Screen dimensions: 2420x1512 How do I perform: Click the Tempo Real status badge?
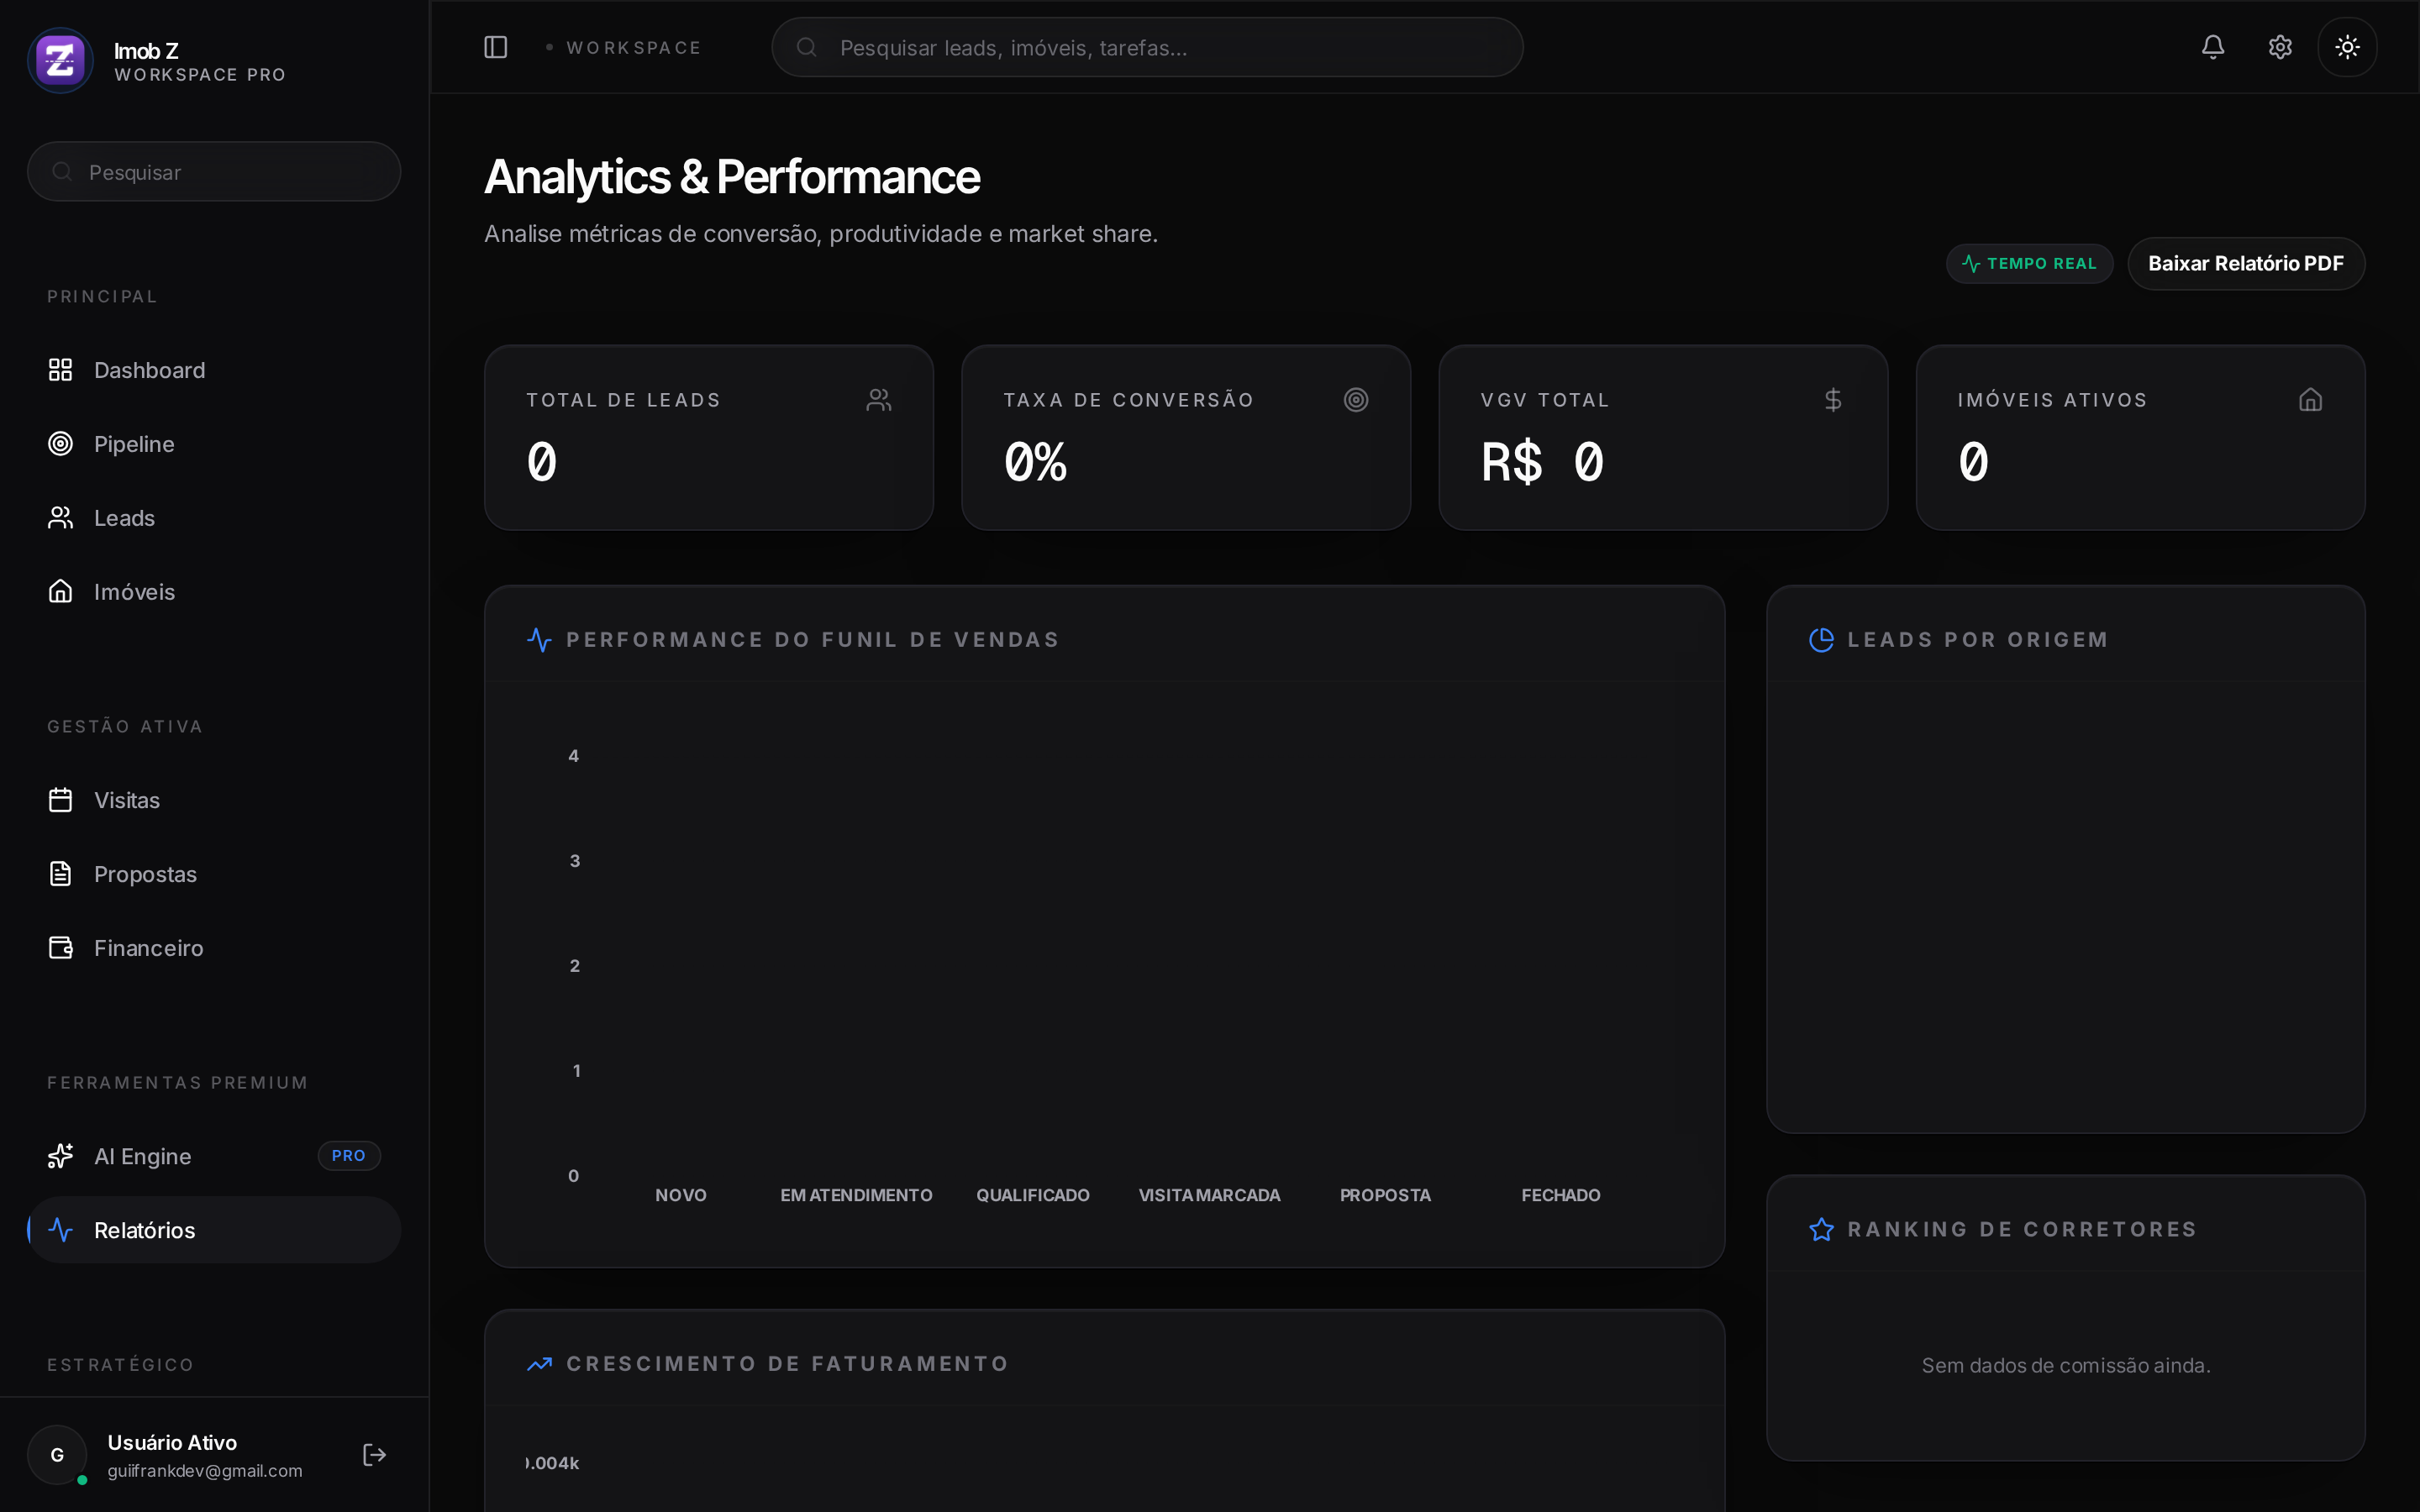pos(2029,264)
